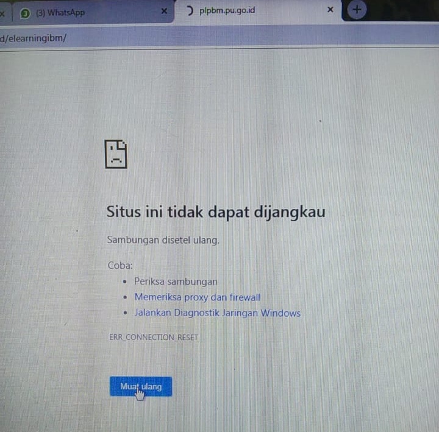Screen dimensions: 439x432
Task: Select the plpbm.pu.go.id tab title
Action: coord(227,10)
